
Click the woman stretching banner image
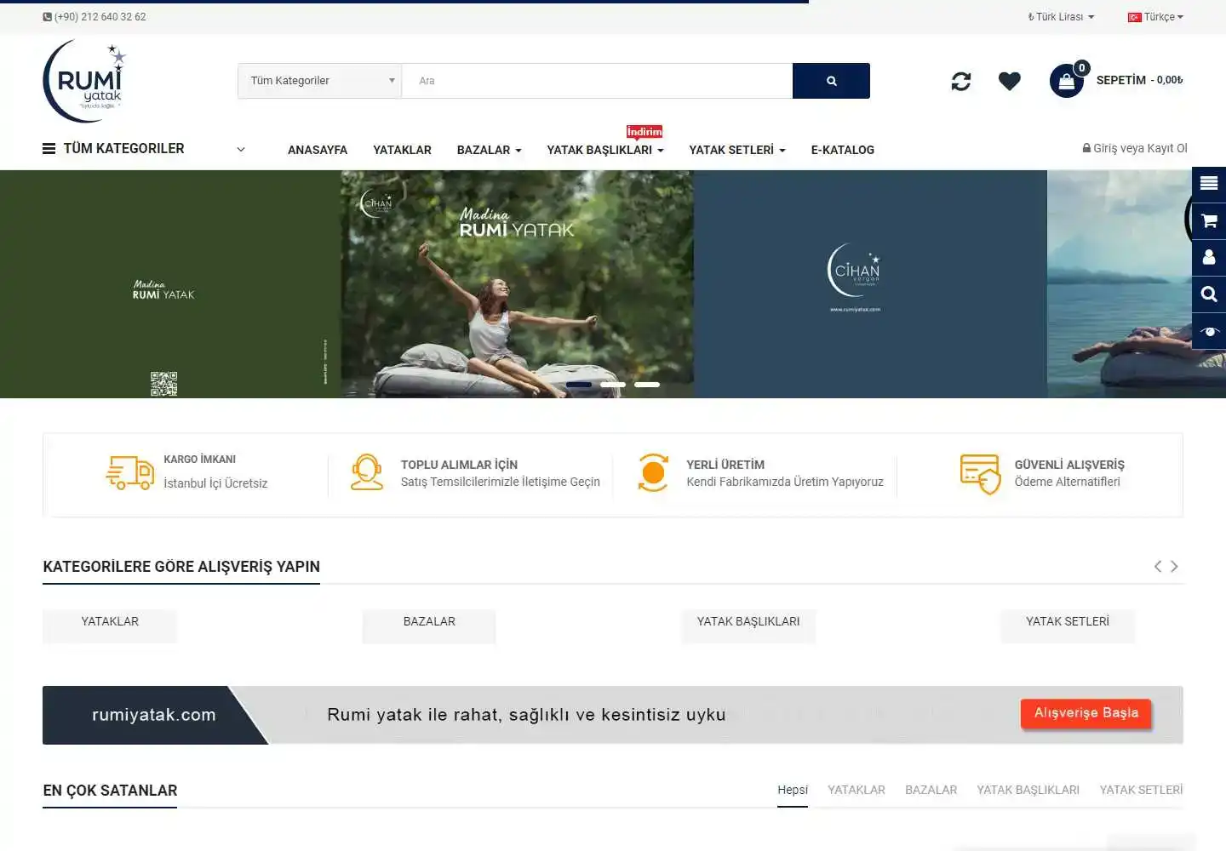(x=518, y=284)
